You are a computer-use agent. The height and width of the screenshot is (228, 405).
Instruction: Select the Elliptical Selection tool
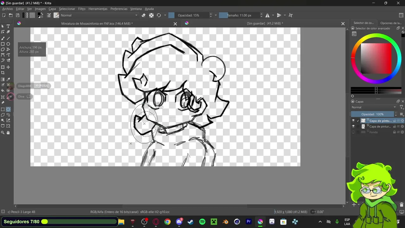8,109
